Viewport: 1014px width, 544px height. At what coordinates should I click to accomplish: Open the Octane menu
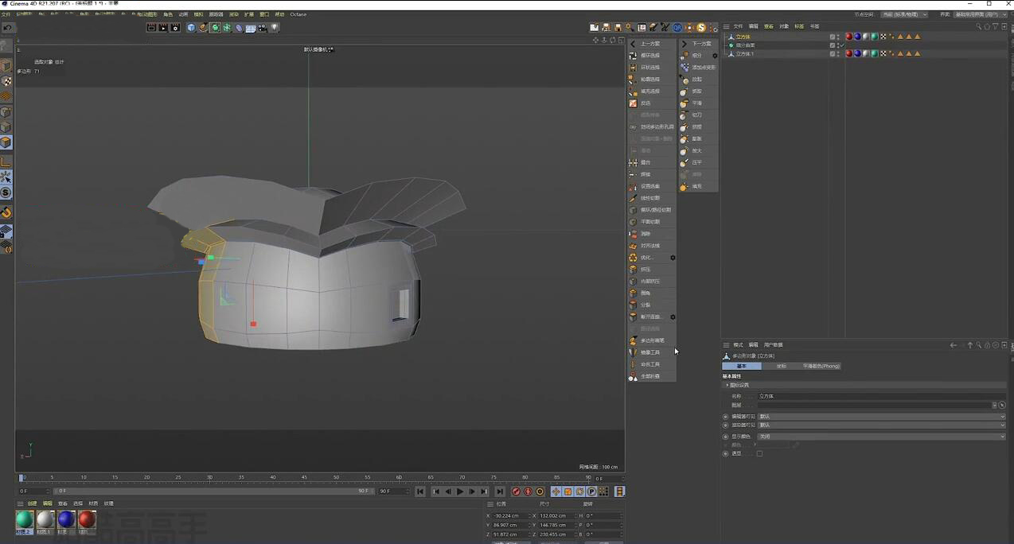click(298, 14)
